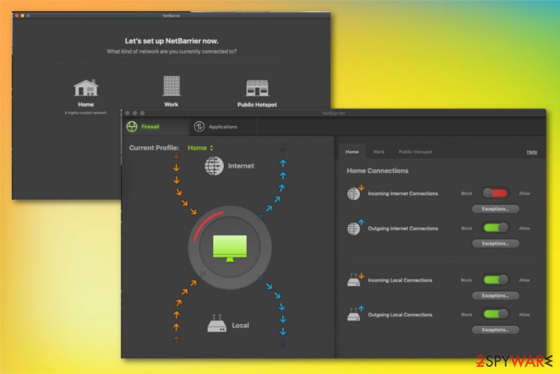
Task: Toggle Outgoing Local Connections switch
Action: [x=495, y=315]
